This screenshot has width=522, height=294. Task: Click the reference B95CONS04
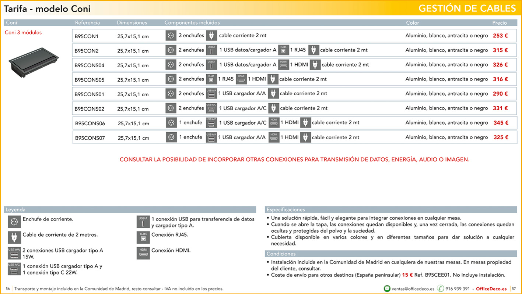pos(90,65)
